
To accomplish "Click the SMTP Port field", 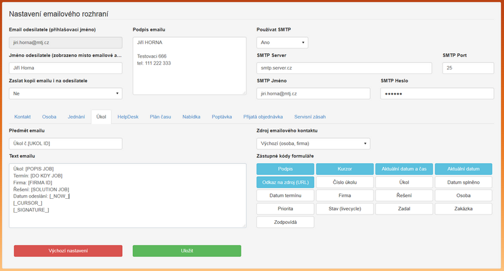I will click(468, 68).
